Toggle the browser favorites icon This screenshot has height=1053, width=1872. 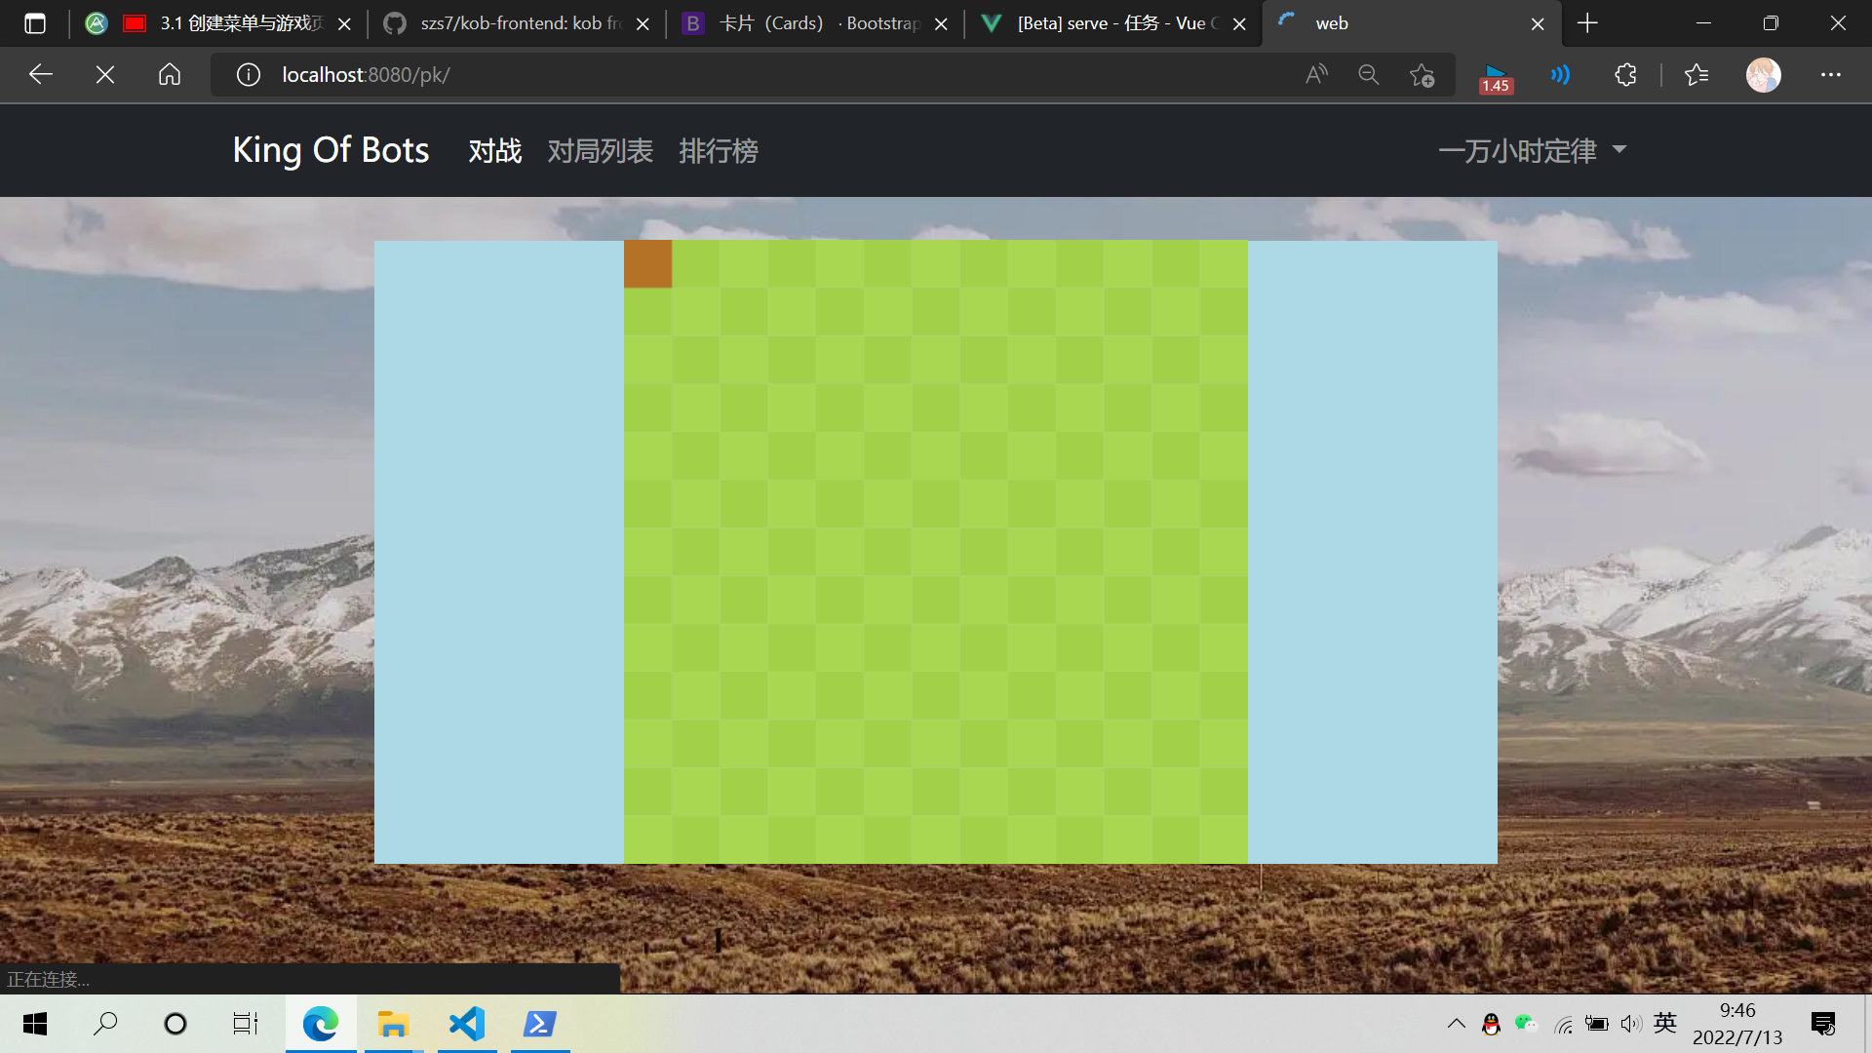tap(1697, 74)
